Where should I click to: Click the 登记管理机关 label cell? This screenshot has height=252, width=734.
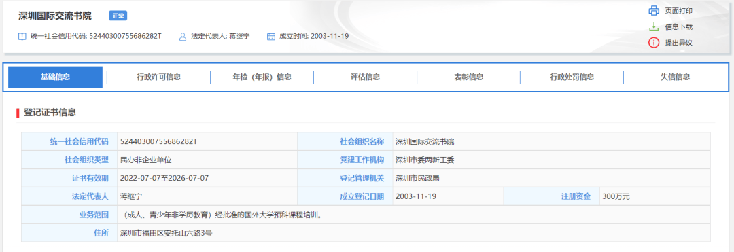click(x=345, y=178)
